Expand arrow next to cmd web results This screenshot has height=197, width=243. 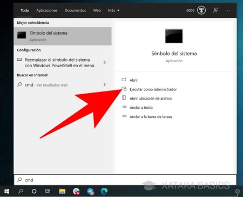pyautogui.click(x=105, y=84)
